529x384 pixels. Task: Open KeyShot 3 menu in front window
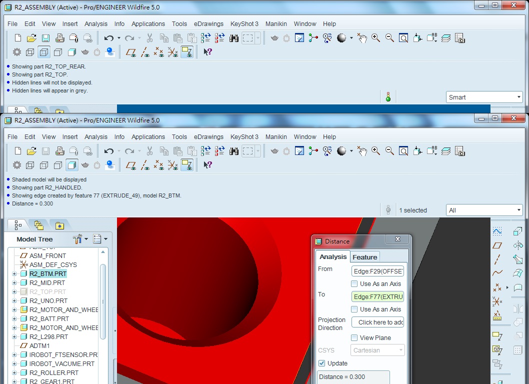tap(244, 136)
